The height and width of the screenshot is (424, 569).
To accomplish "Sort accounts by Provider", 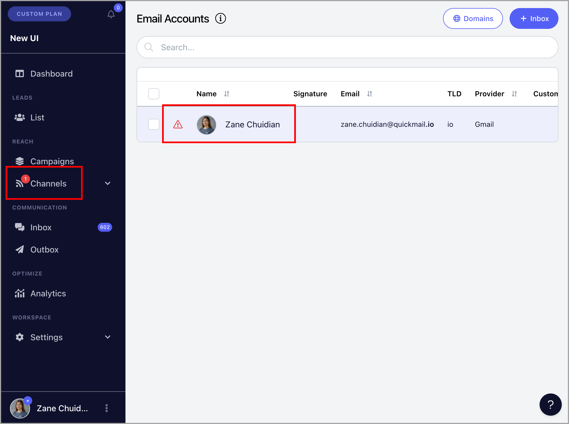I will pos(514,94).
